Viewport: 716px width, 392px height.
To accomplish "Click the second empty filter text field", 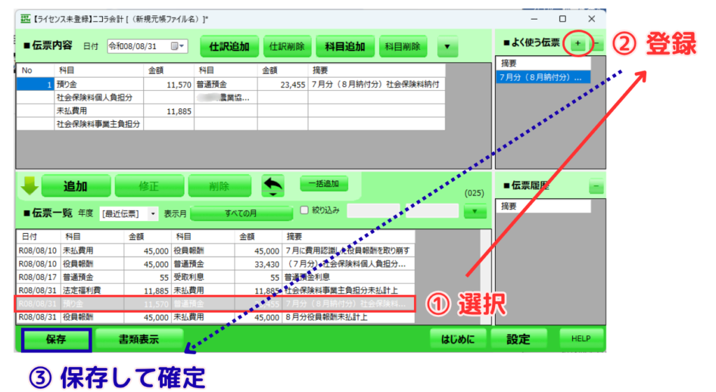I will pyautogui.click(x=432, y=211).
